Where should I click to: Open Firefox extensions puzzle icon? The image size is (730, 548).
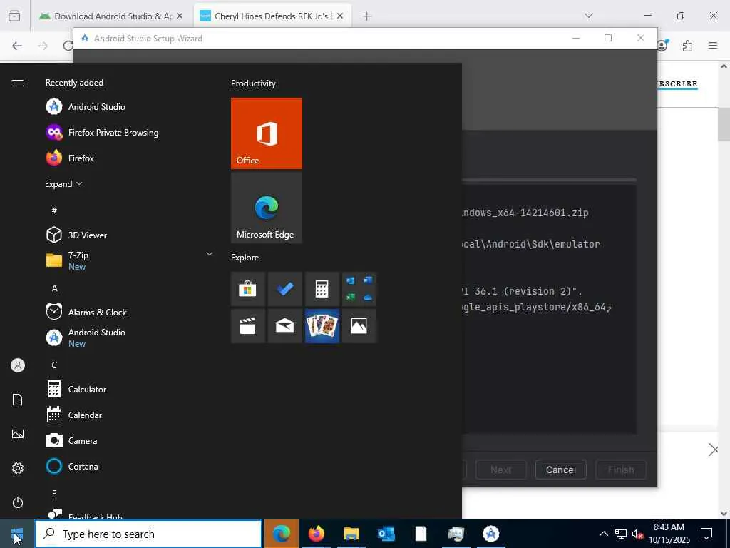687,46
